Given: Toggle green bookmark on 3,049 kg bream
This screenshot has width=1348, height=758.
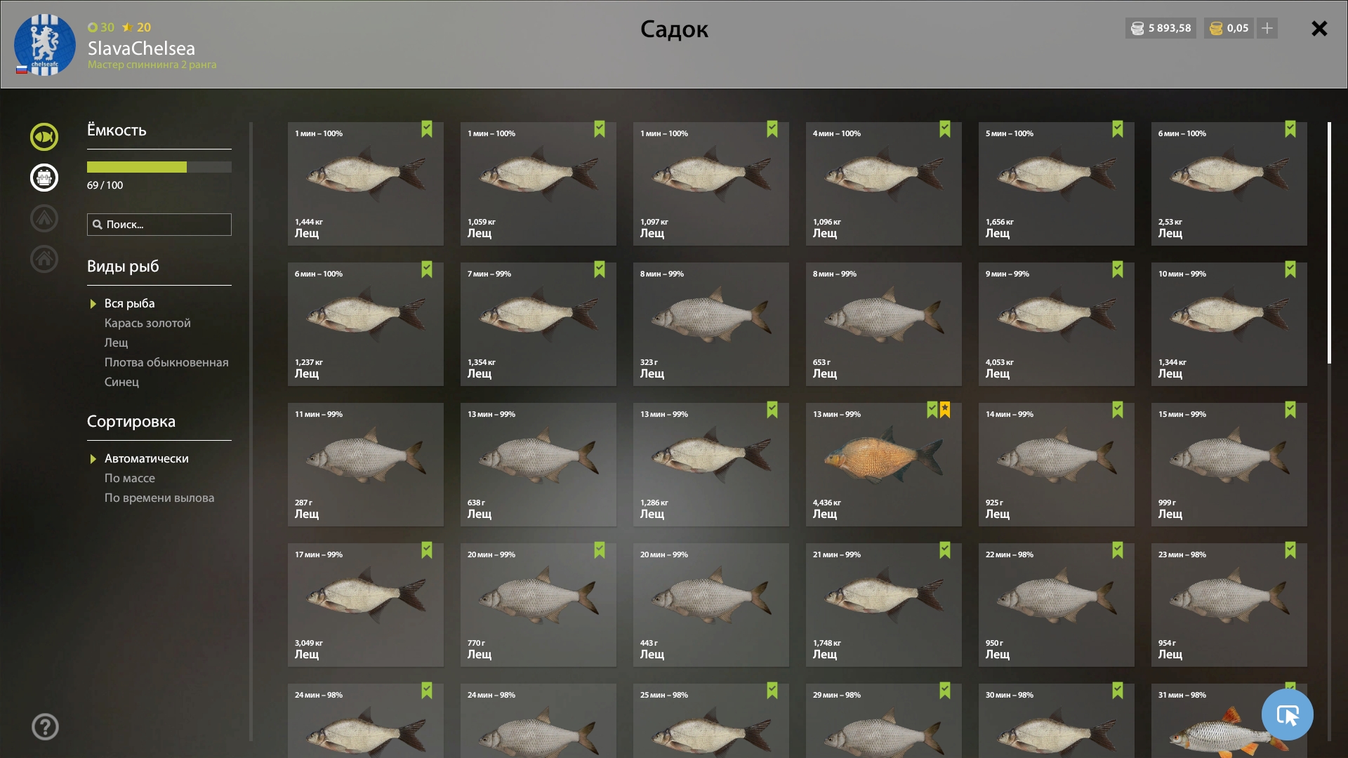Looking at the screenshot, I should 427,550.
